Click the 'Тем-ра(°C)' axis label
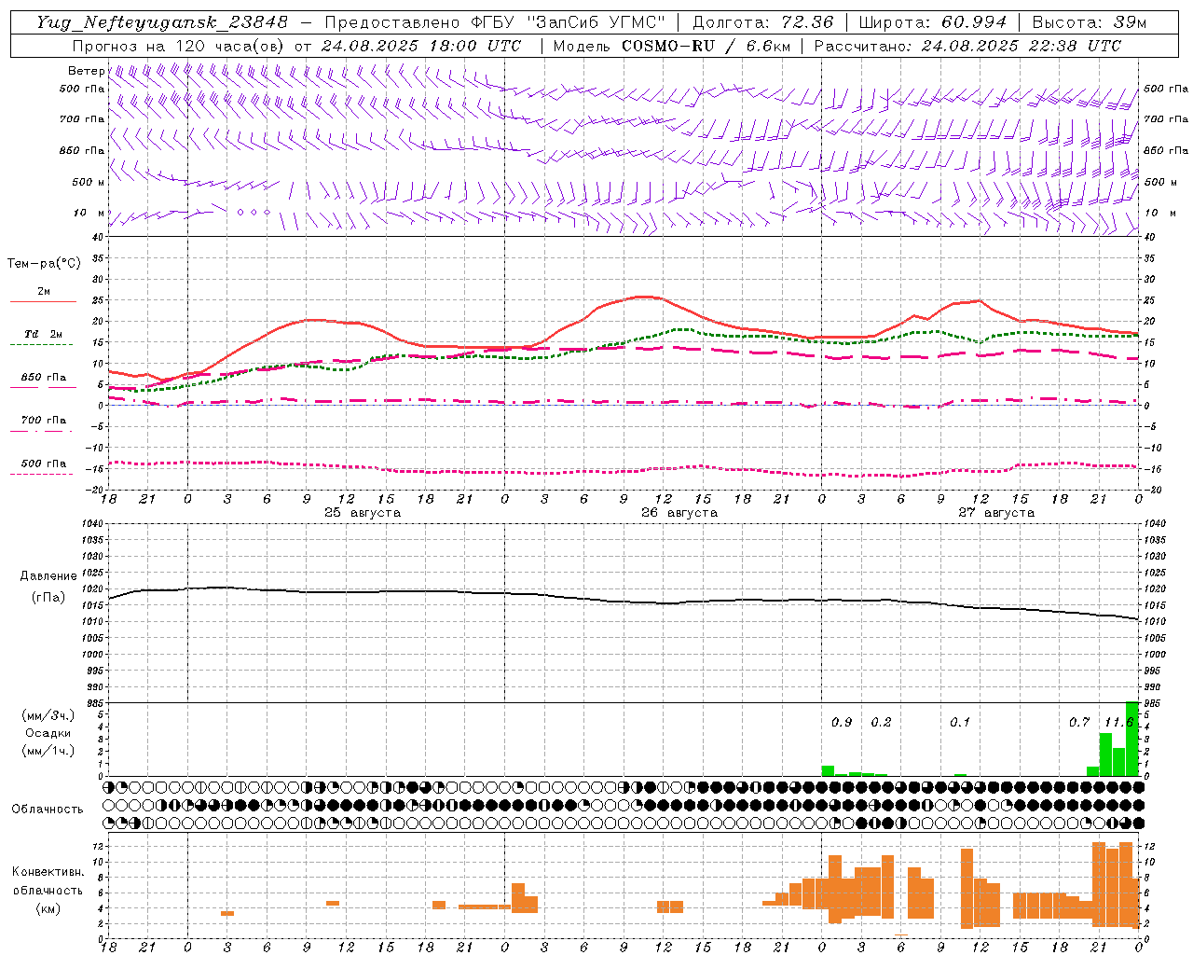Screen dimensions: 1193x955 click(x=44, y=264)
